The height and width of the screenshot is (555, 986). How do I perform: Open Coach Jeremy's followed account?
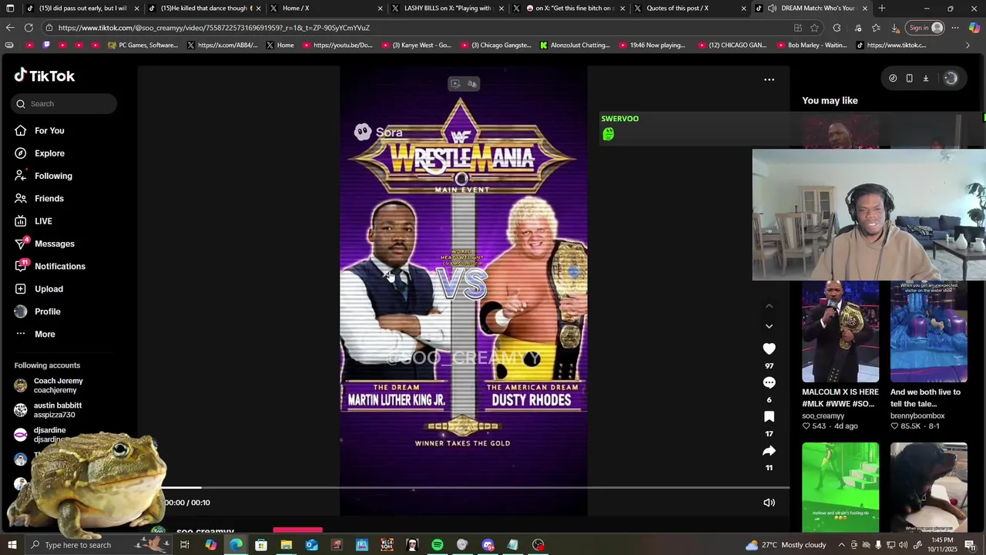click(58, 385)
